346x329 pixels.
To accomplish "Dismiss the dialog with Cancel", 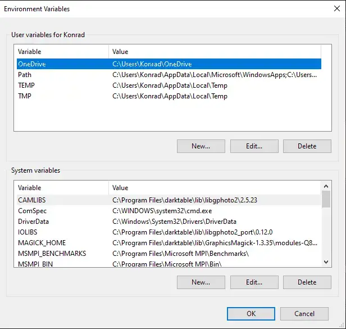I will click(304, 313).
